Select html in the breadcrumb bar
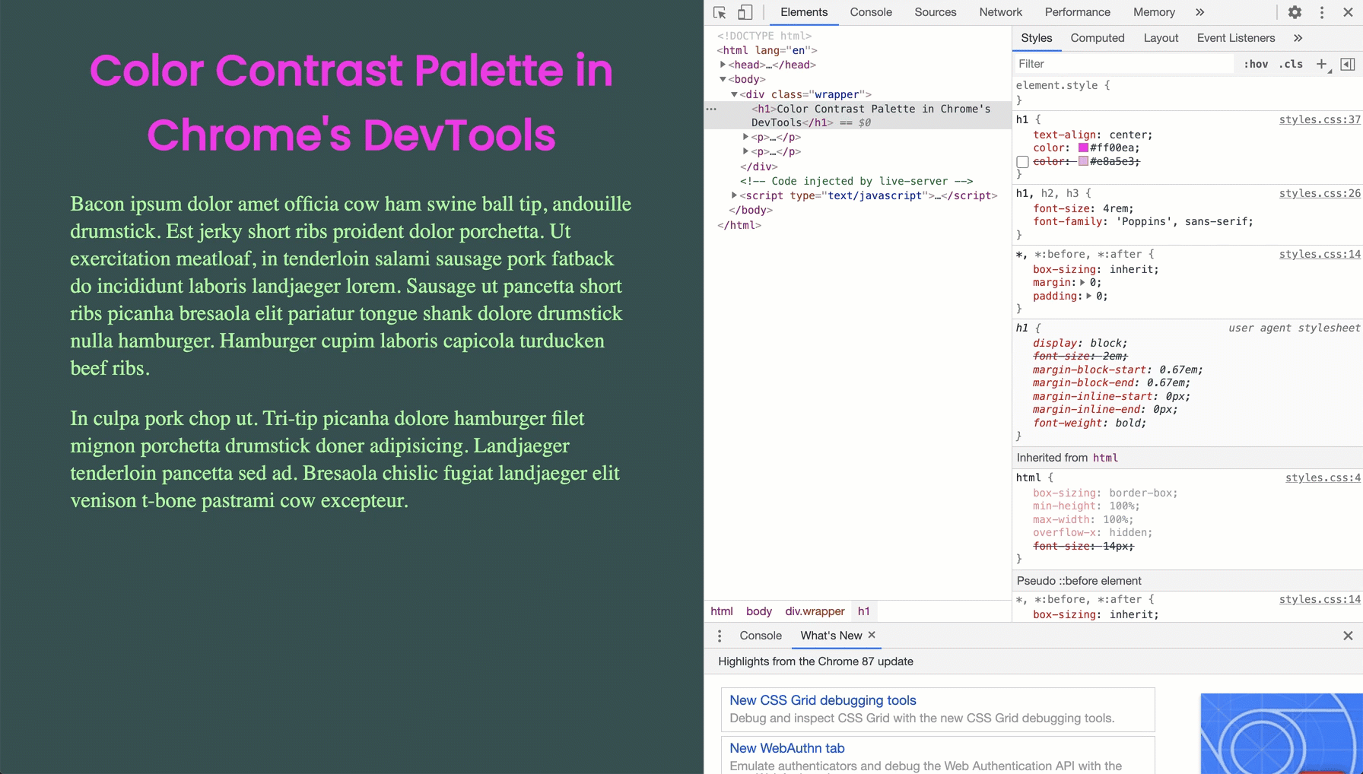 coord(722,611)
